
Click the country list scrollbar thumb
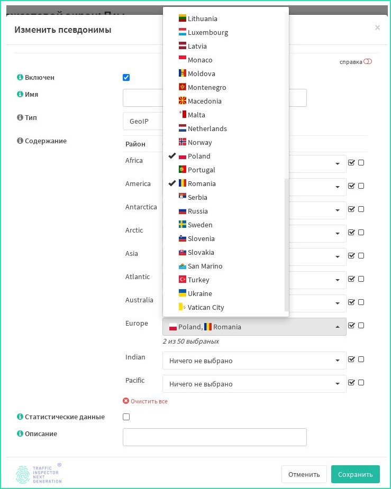[x=286, y=245]
